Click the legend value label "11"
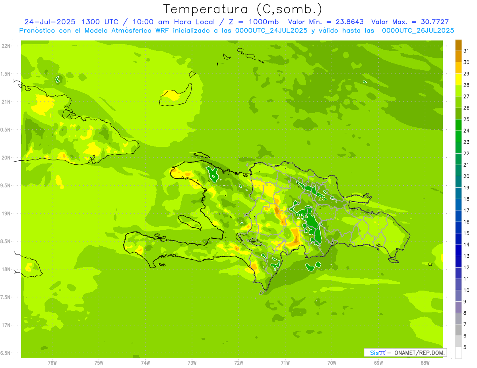 pos(467,279)
